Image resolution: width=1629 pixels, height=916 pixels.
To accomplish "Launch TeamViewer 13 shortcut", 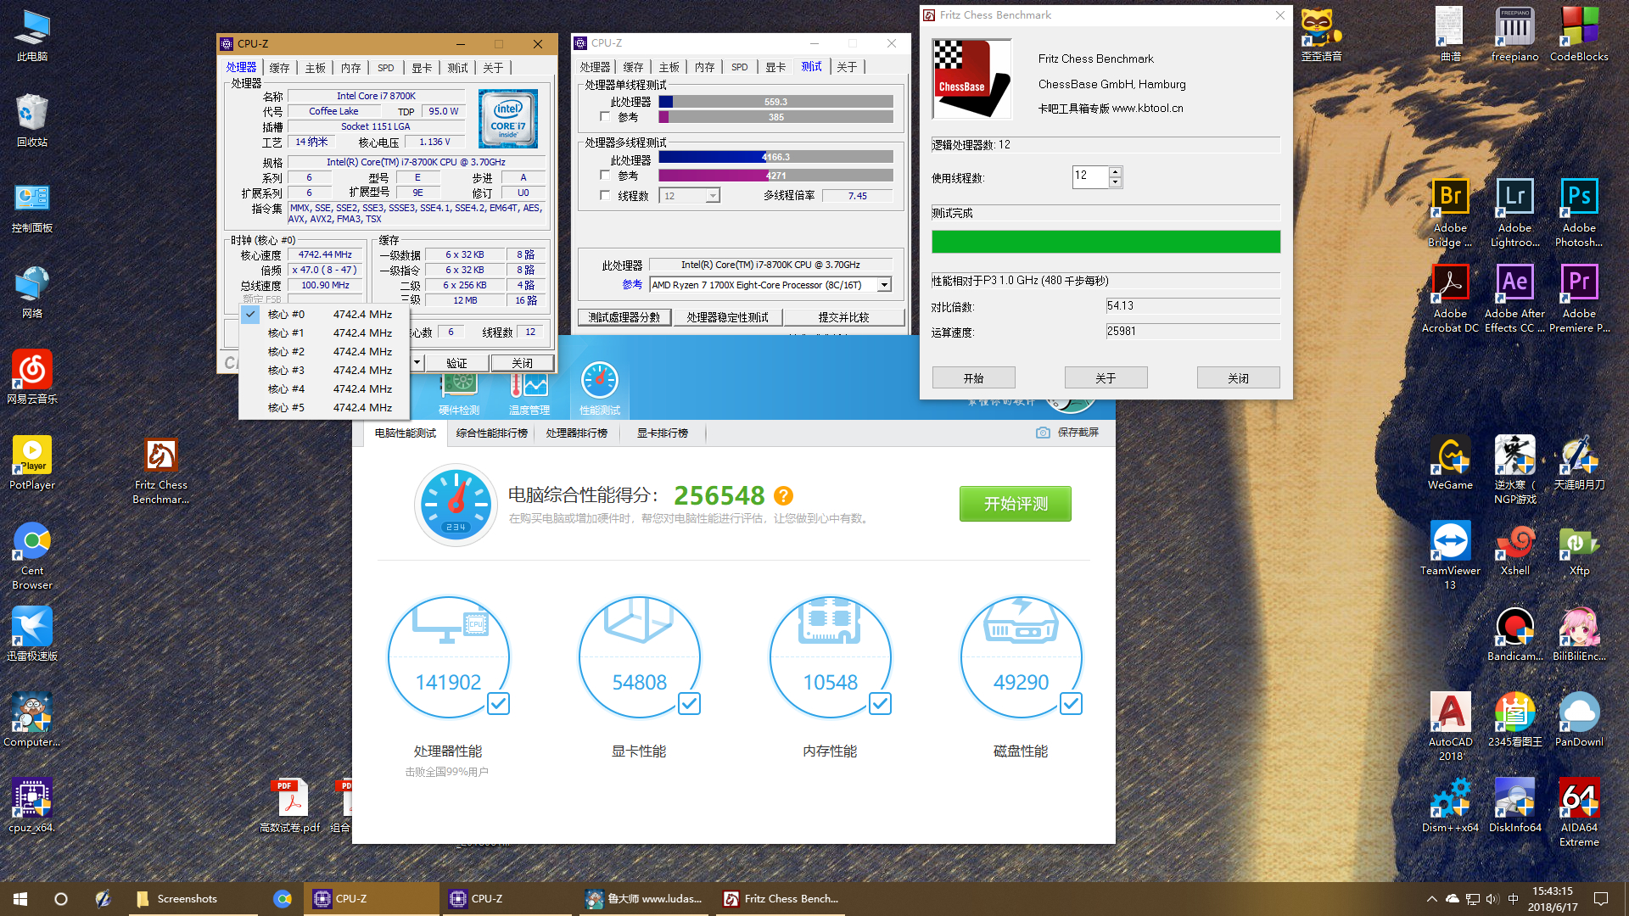I will click(x=1450, y=556).
